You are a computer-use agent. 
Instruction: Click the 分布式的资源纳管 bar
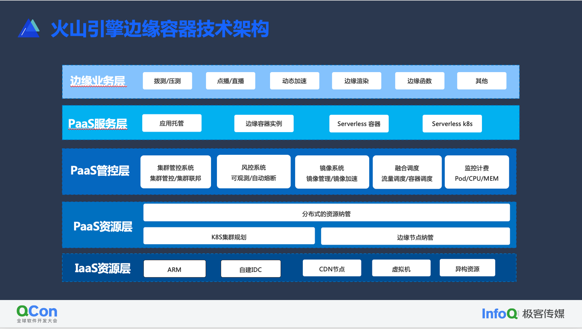(326, 212)
